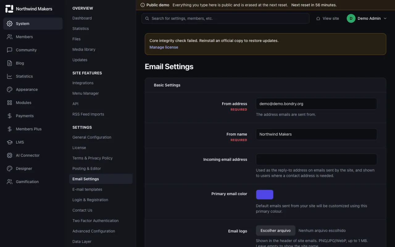Open Gamification people icon
The height and width of the screenshot is (247, 395).
pos(10,182)
